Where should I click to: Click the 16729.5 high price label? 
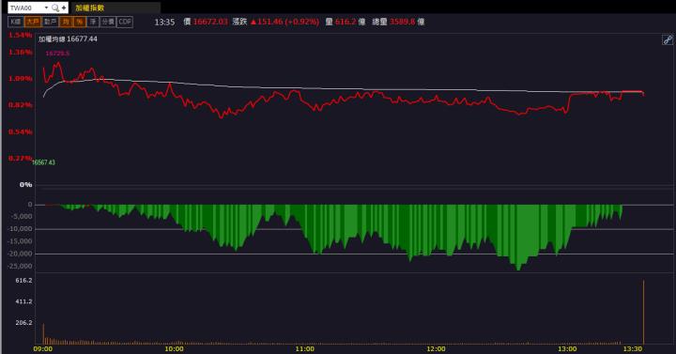(x=57, y=53)
